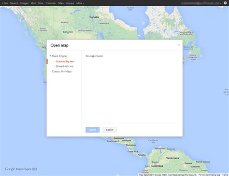
Task: Open Calendar from the top bar
Action: [51, 3]
